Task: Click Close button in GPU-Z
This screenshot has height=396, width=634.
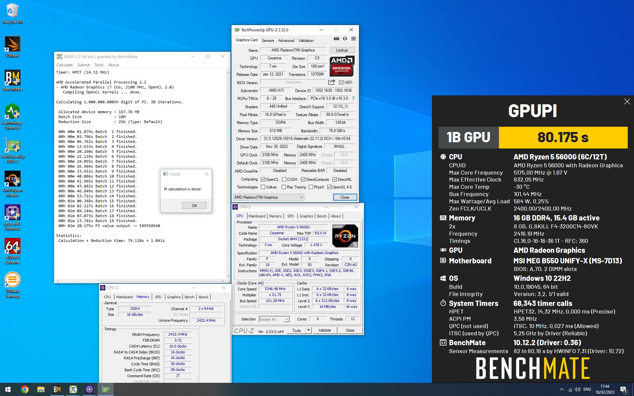Action: pos(345,197)
